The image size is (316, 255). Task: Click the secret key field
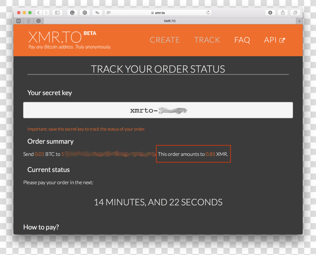tap(158, 110)
